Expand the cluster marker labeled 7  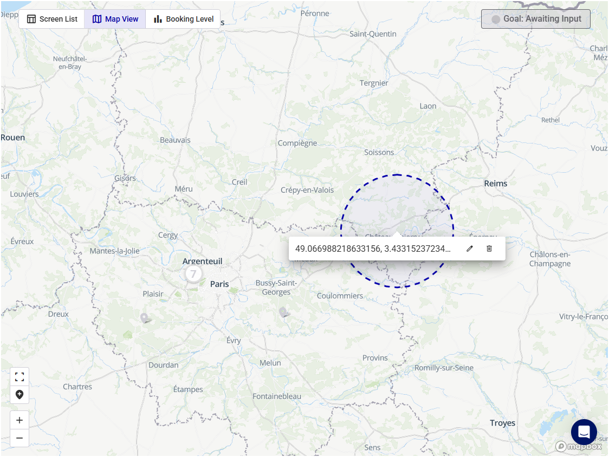pos(193,274)
